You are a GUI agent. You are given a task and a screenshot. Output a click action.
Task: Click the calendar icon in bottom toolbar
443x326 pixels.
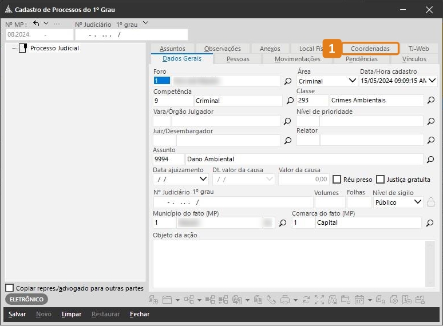click(359, 300)
